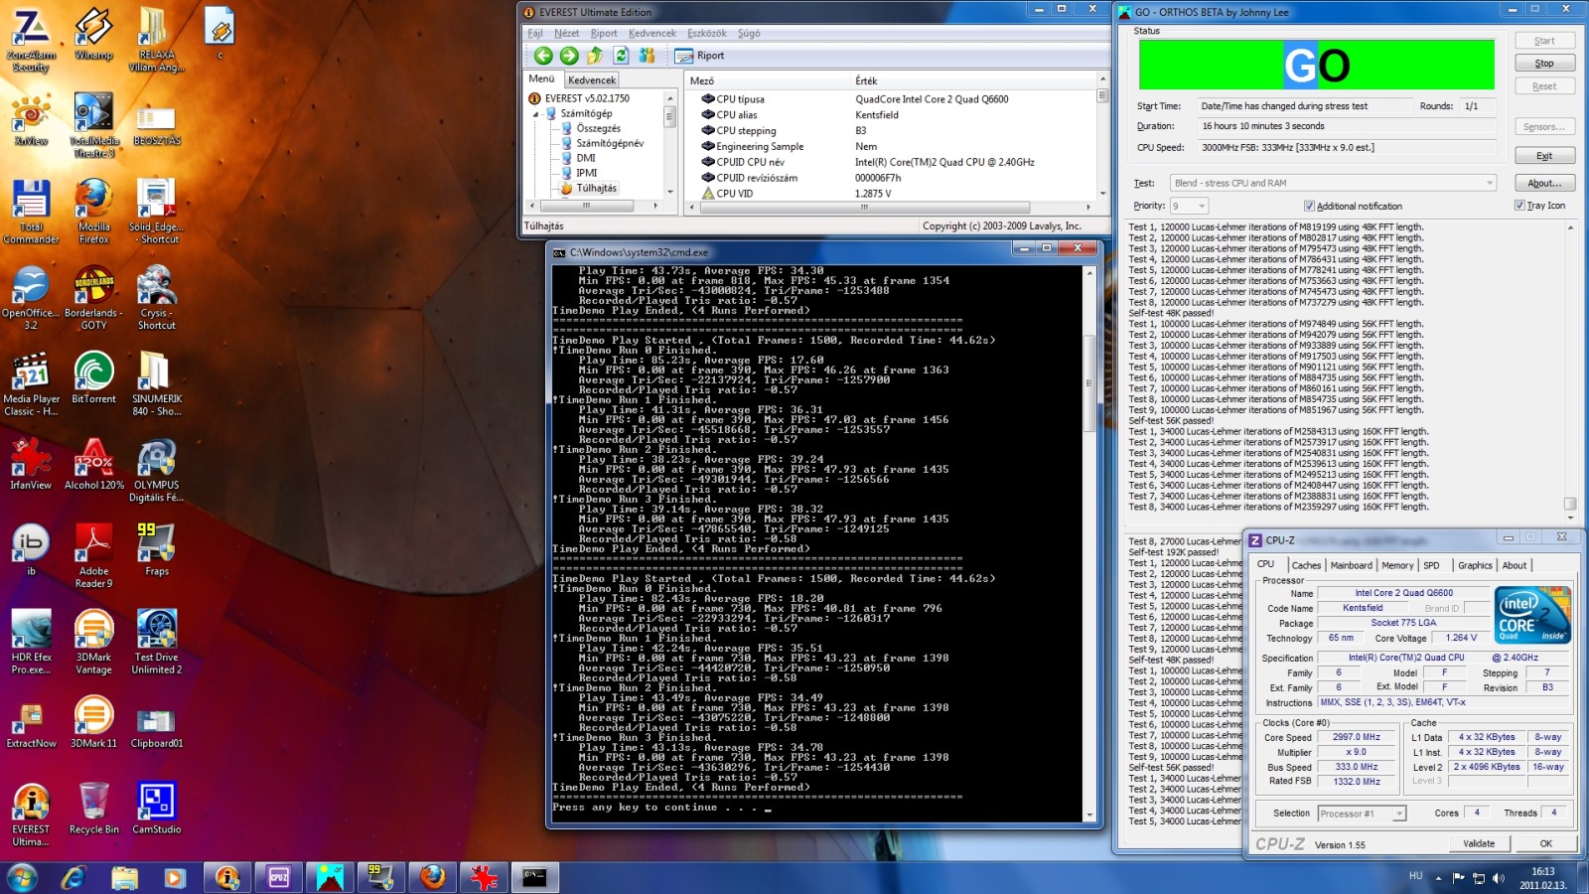Screen dimensions: 1589x894
Task: Open Adobe Reader 9 icon
Action: pos(93,557)
